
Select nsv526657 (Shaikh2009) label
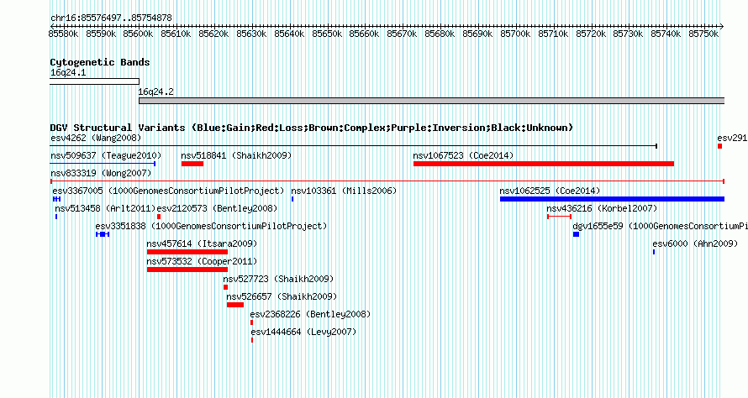(x=282, y=297)
